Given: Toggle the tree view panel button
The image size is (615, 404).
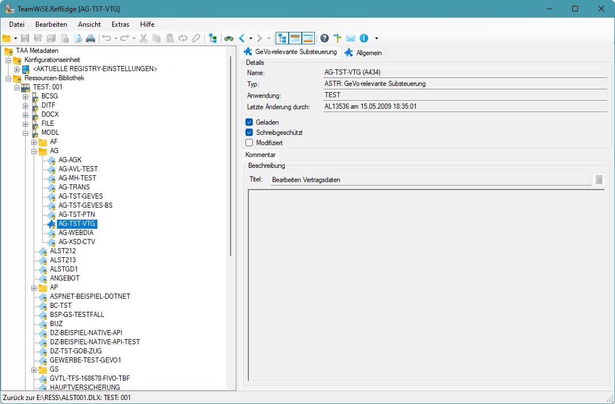Looking at the screenshot, I should click(x=282, y=38).
